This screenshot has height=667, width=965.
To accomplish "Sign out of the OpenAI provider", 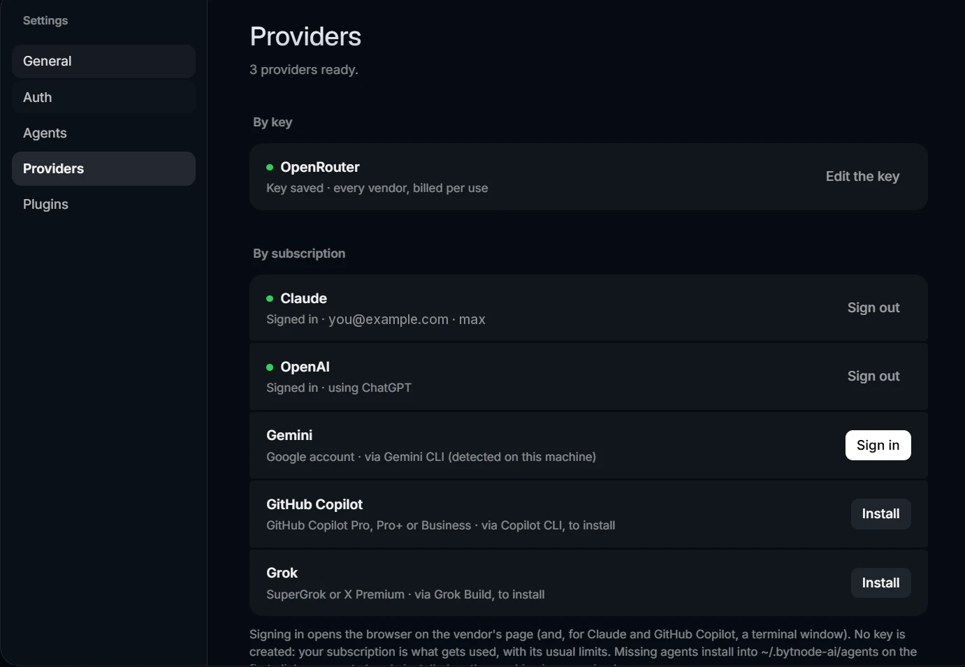I will [873, 376].
